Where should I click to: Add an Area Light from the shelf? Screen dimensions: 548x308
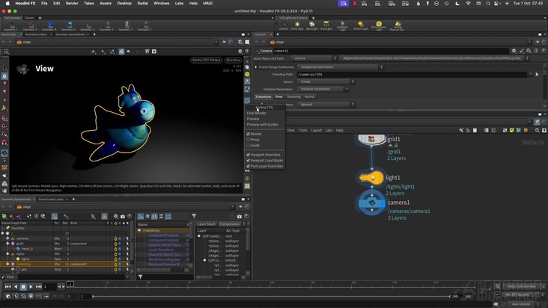(x=326, y=25)
